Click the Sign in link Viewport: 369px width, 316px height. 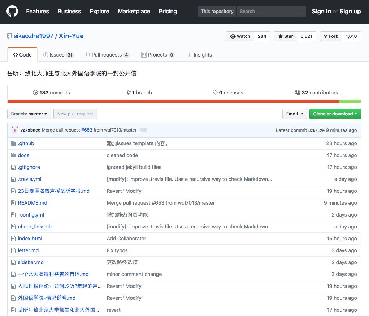pyautogui.click(x=321, y=11)
